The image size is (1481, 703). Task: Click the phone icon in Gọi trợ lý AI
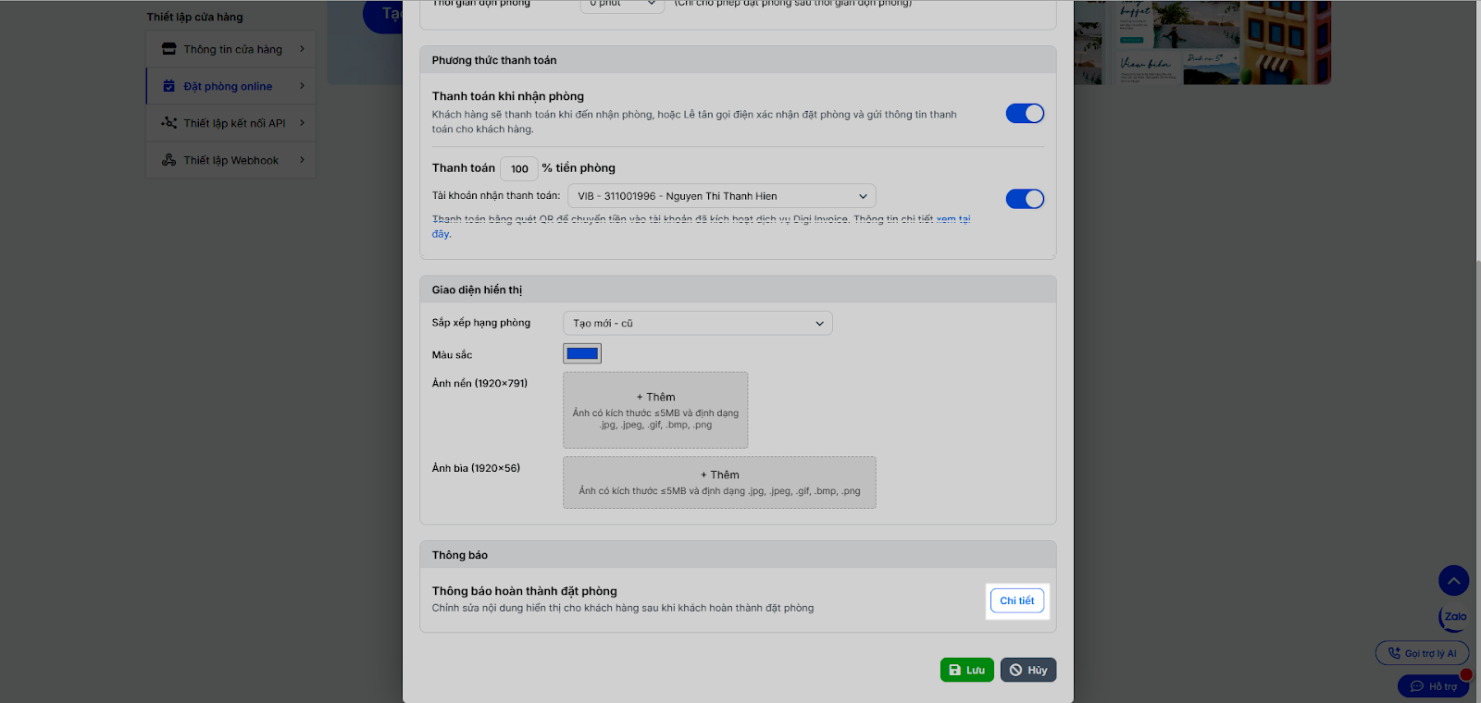[x=1394, y=653]
